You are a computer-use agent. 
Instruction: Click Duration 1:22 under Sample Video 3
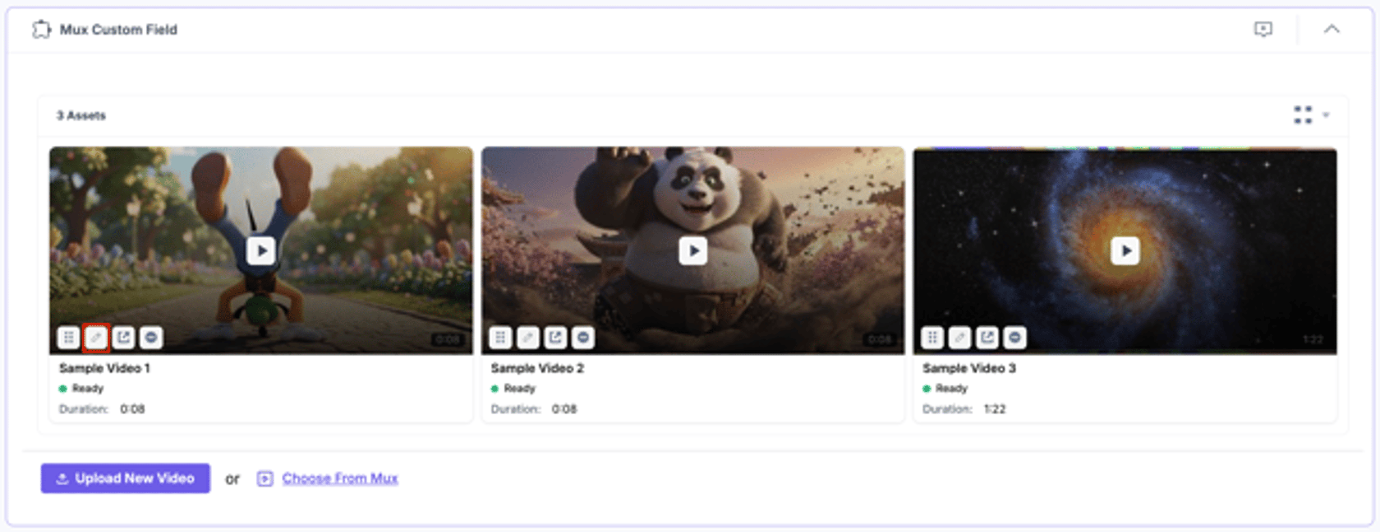964,410
